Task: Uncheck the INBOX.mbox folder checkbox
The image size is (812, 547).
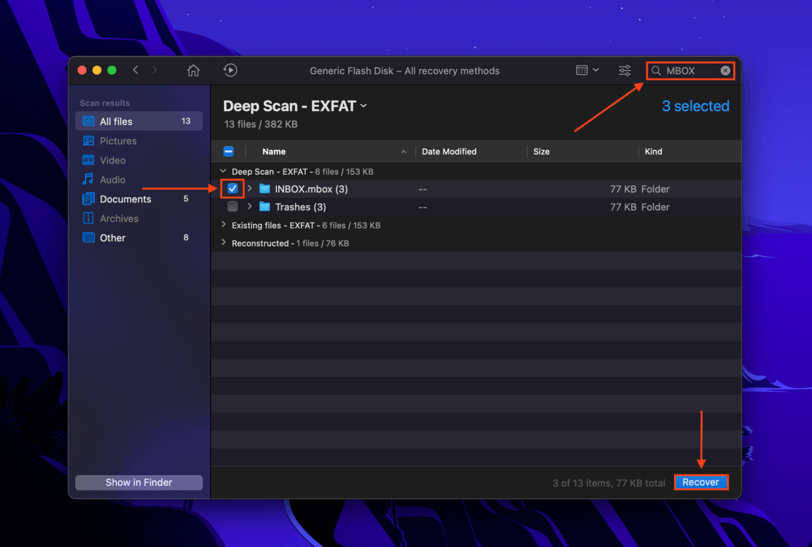Action: [233, 189]
